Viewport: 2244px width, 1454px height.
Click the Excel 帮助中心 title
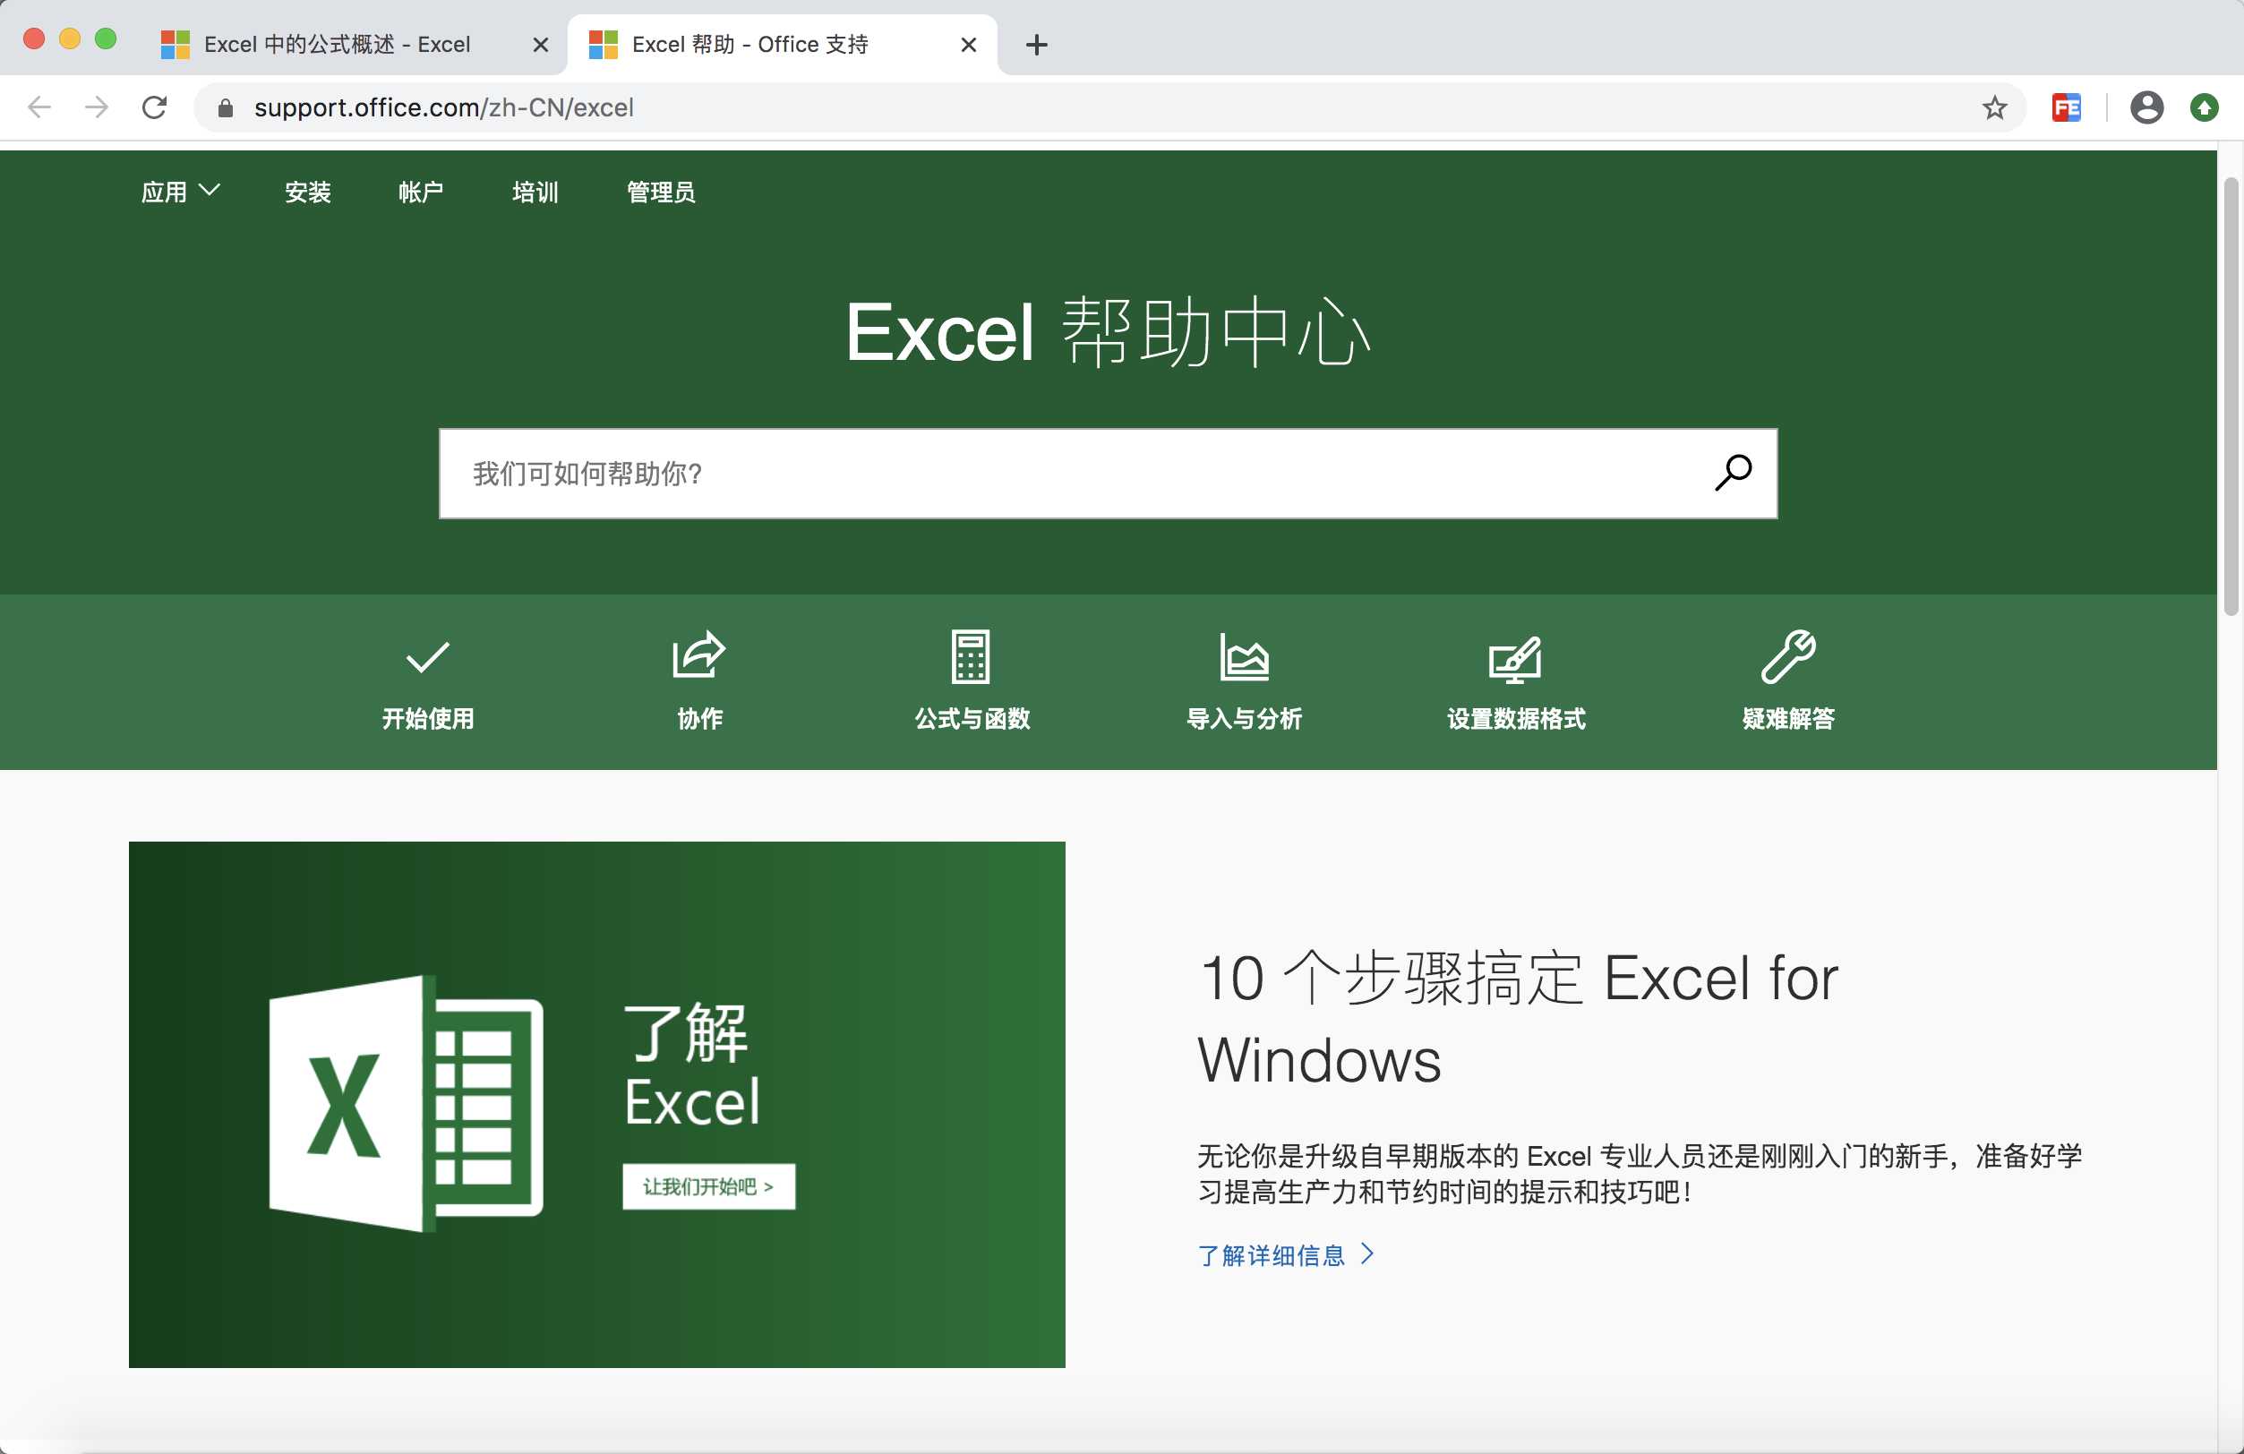pyautogui.click(x=1108, y=332)
